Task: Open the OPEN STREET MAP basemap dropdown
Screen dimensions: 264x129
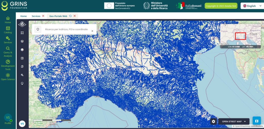Action: (234, 122)
